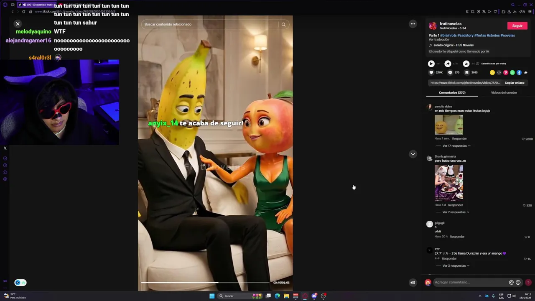Open the image in pancito dulce's comment
The height and width of the screenshot is (301, 535).
(x=449, y=125)
